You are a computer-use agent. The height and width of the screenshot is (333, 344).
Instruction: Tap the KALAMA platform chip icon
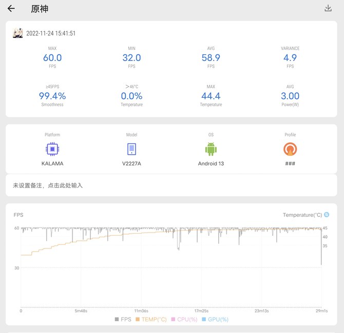[x=52, y=149]
